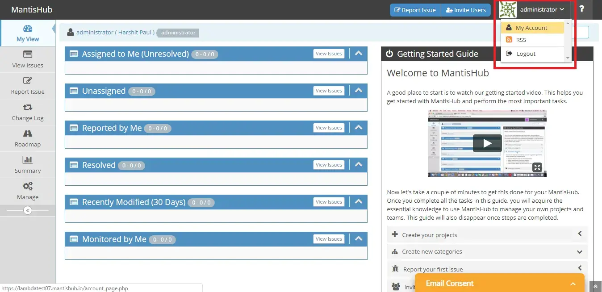Click View Issues button for Resolved

tap(329, 165)
